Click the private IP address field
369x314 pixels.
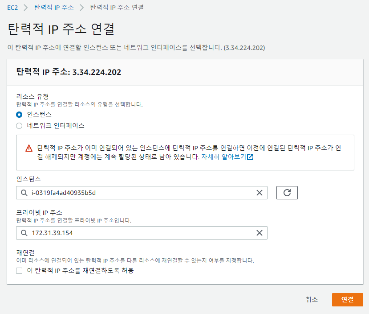[x=142, y=233]
